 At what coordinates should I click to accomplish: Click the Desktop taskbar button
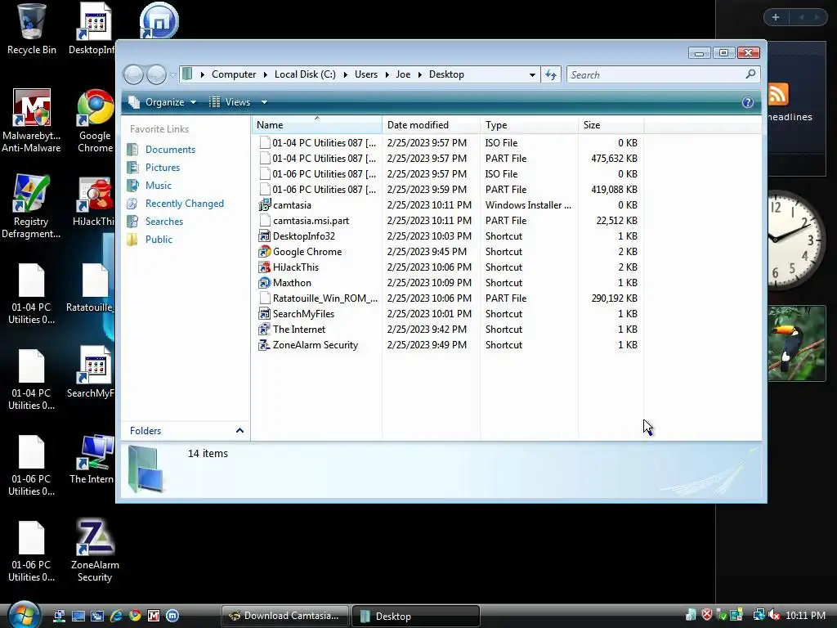pyautogui.click(x=416, y=617)
